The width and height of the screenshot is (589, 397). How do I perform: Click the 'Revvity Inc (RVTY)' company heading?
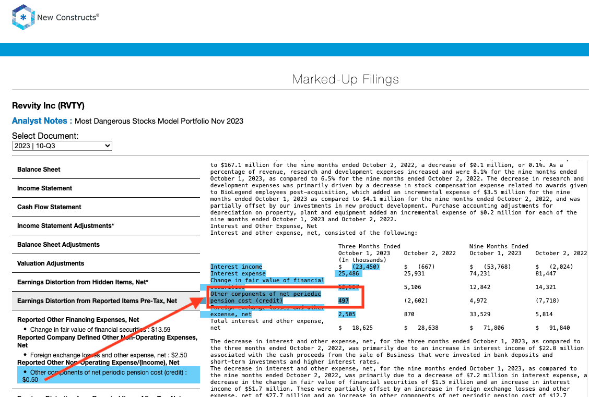coord(48,105)
